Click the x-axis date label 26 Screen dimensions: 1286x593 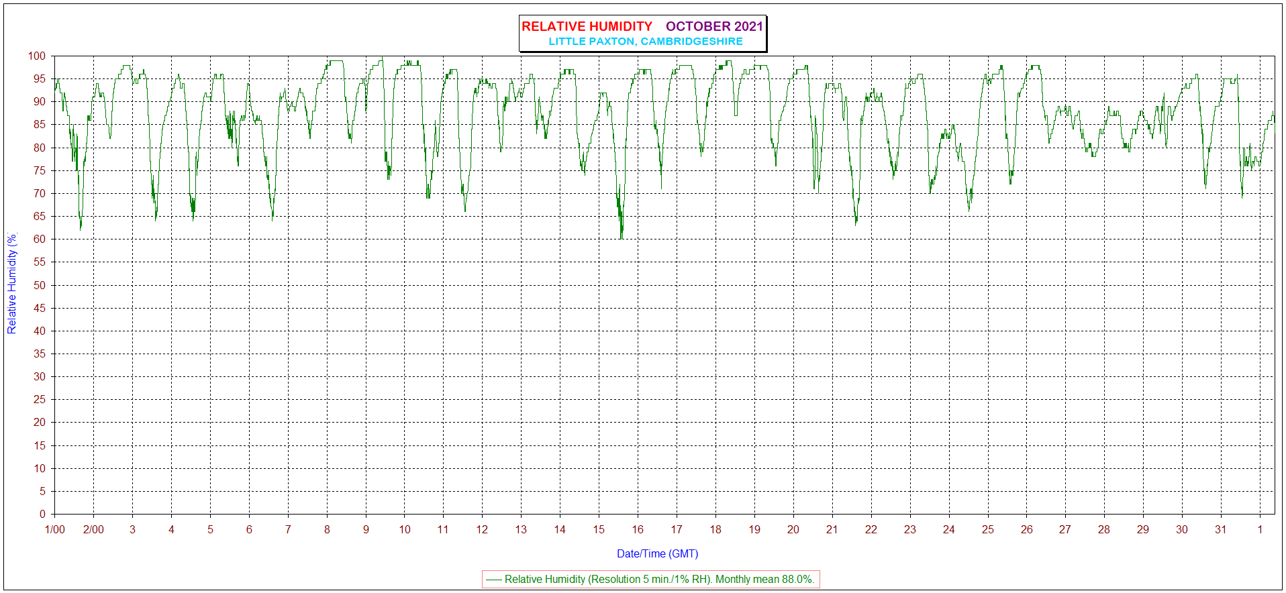[x=1026, y=529]
